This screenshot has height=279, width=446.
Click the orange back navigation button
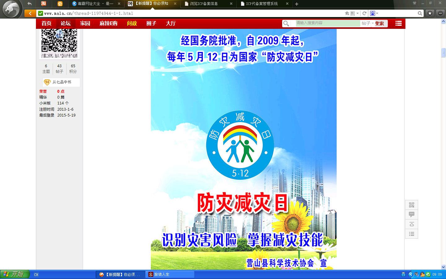point(30,13)
